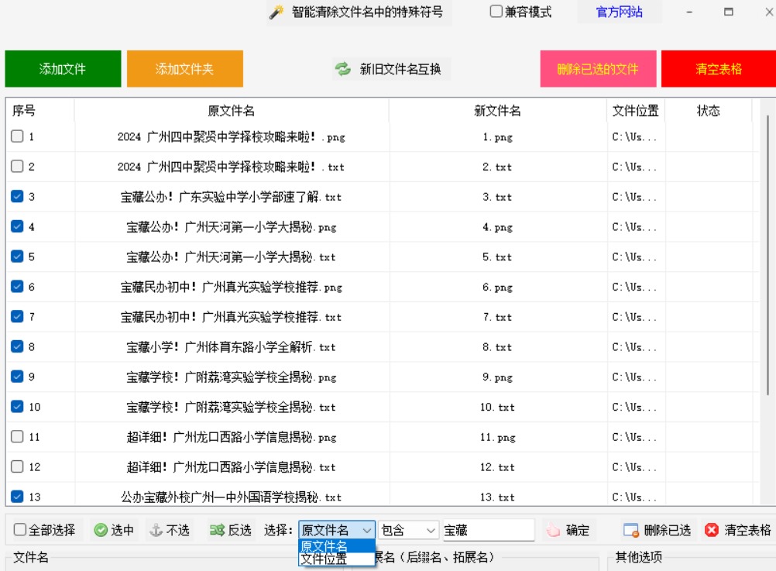Click the pink 删除已选的文件 button

598,69
